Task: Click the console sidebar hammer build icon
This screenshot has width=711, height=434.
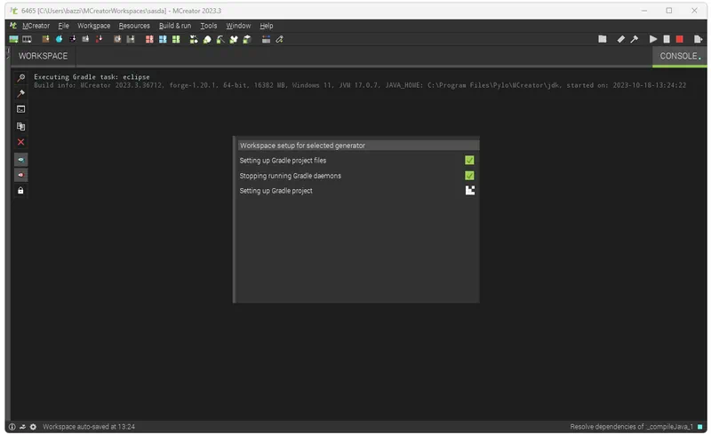Action: point(20,93)
